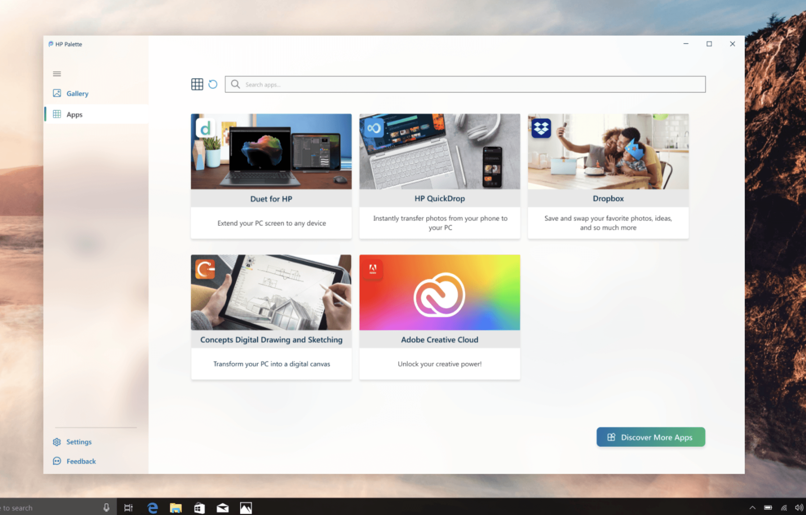
Task: Open the Adobe Creative Cloud card image
Action: point(440,293)
